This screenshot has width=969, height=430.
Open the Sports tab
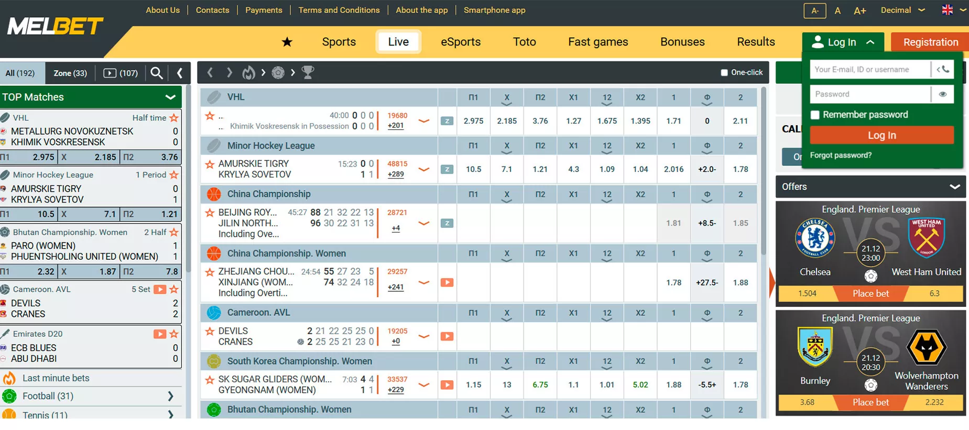(x=339, y=42)
